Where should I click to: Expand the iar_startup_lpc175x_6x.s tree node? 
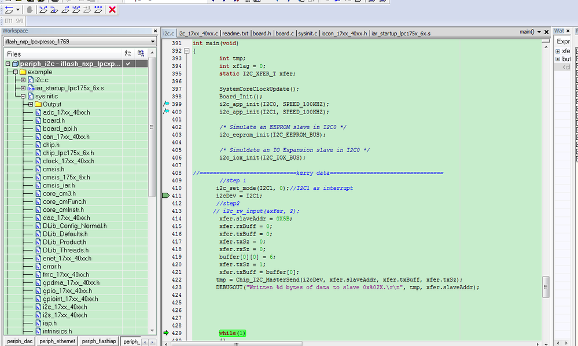pyautogui.click(x=23, y=88)
